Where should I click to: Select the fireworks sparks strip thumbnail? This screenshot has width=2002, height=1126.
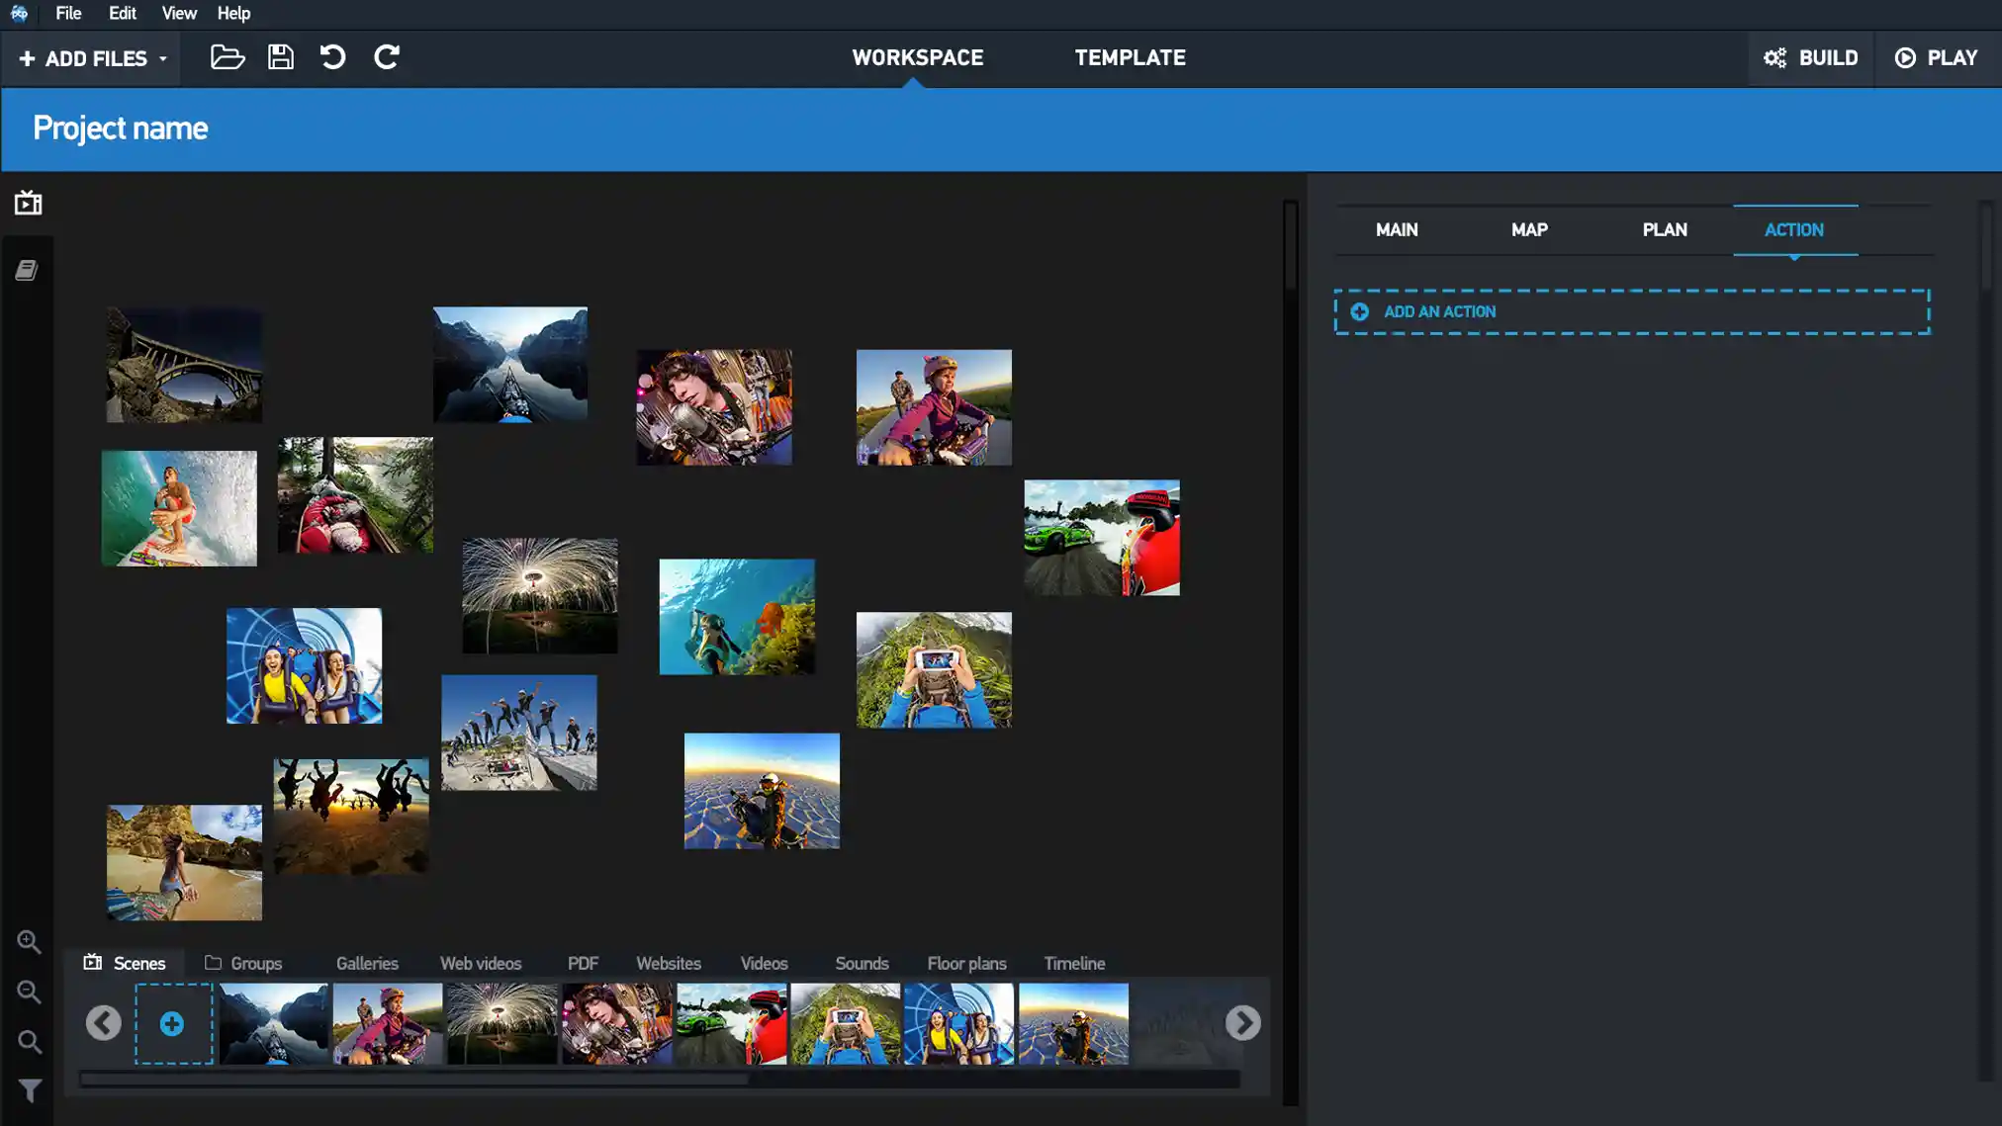coord(501,1024)
